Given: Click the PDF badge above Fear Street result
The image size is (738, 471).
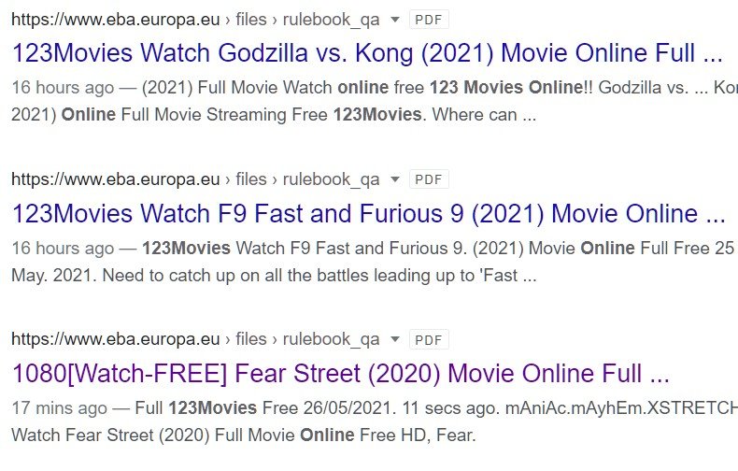Looking at the screenshot, I should (429, 339).
